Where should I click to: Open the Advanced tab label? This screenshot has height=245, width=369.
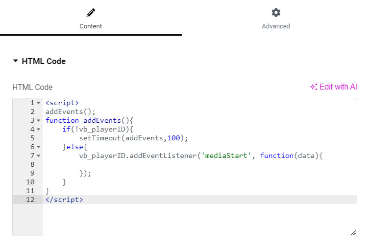coord(276,26)
